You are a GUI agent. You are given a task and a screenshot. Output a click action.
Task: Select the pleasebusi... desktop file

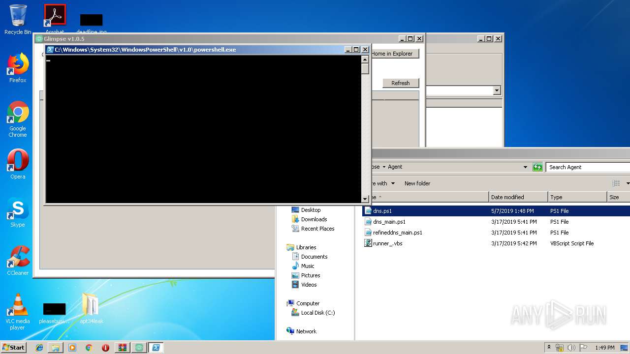click(x=54, y=312)
